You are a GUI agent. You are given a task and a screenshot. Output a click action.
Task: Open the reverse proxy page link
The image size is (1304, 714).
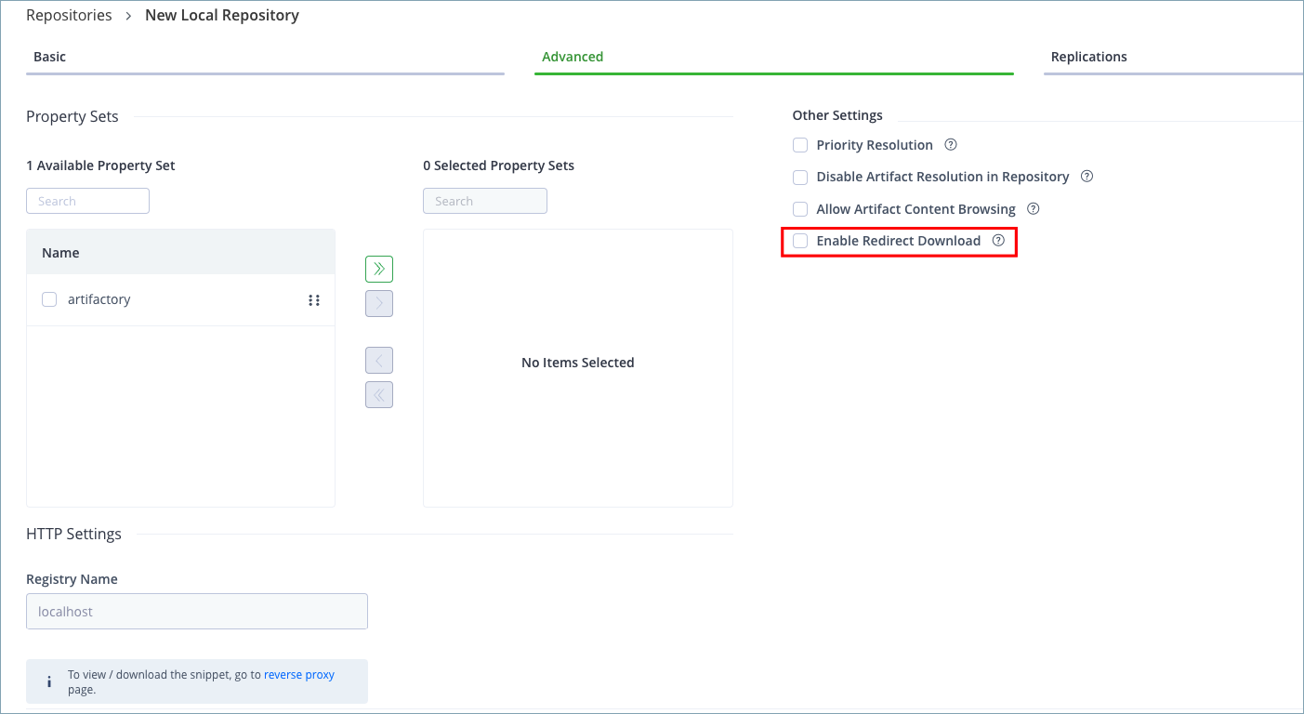click(x=299, y=674)
